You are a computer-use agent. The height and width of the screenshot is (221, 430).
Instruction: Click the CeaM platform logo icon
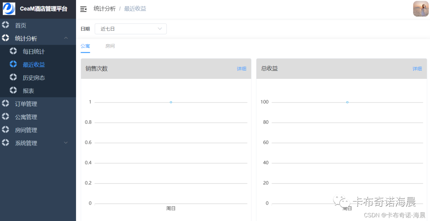tap(9, 9)
